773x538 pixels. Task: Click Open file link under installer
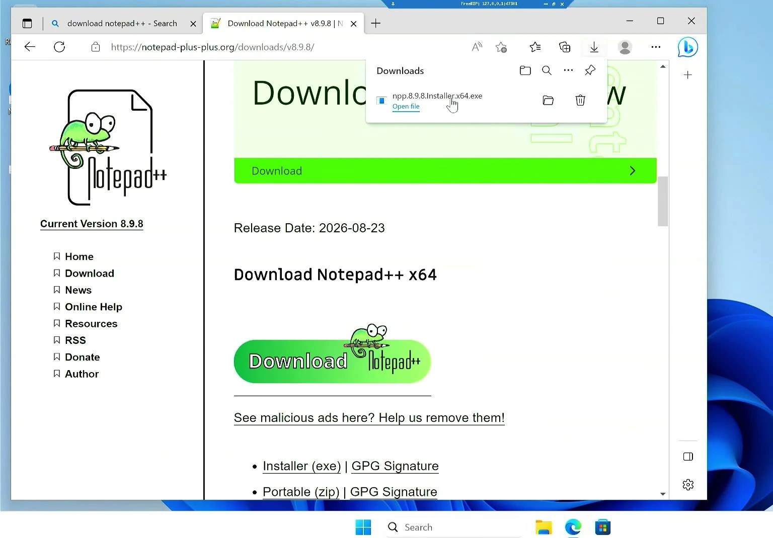[406, 107]
